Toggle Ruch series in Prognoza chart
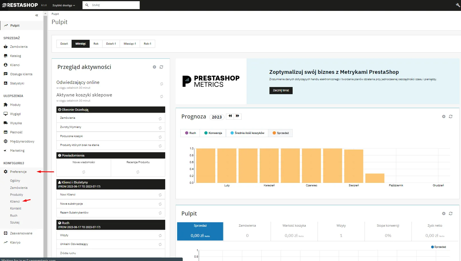This screenshot has width=461, height=261. (190, 133)
